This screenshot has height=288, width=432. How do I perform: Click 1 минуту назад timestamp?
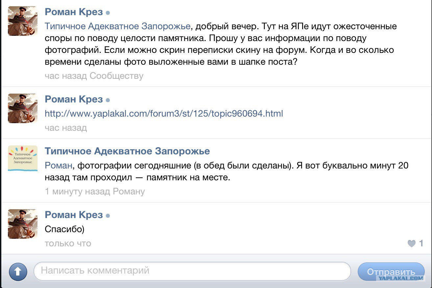tap(78, 191)
